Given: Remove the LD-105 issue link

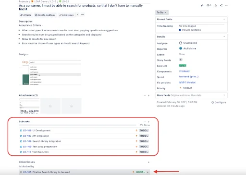Looking at the screenshot, I should point(148,172).
